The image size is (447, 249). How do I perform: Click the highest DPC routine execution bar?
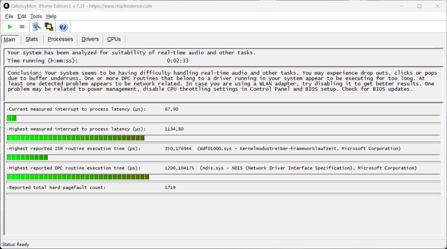(223, 177)
